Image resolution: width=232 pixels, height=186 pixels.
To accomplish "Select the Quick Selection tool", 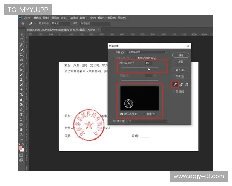I will [x=21, y=50].
